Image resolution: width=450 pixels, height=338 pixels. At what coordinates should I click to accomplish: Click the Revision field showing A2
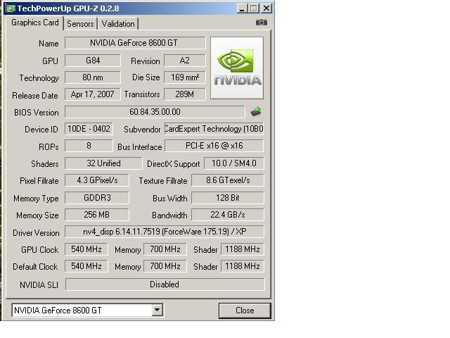(x=184, y=61)
